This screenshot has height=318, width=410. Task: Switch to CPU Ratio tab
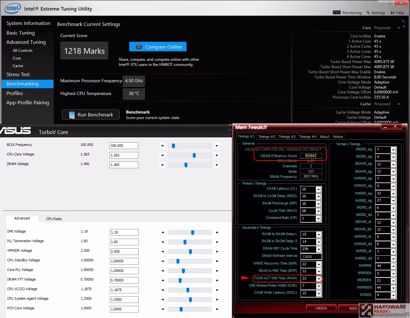pyautogui.click(x=54, y=219)
